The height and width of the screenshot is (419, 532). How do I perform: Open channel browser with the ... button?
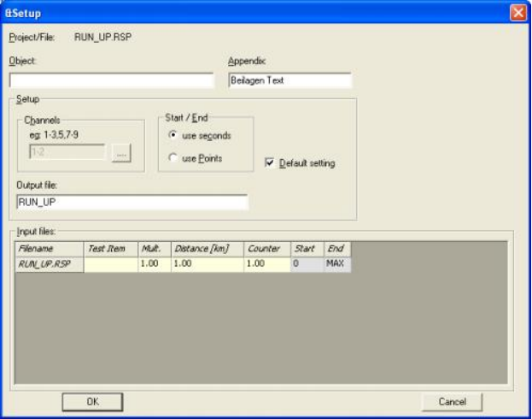(121, 153)
